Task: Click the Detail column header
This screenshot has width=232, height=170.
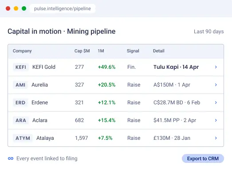Action: point(159,51)
